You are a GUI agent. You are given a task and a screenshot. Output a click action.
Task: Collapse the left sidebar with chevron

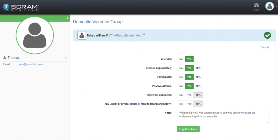coord(67,18)
